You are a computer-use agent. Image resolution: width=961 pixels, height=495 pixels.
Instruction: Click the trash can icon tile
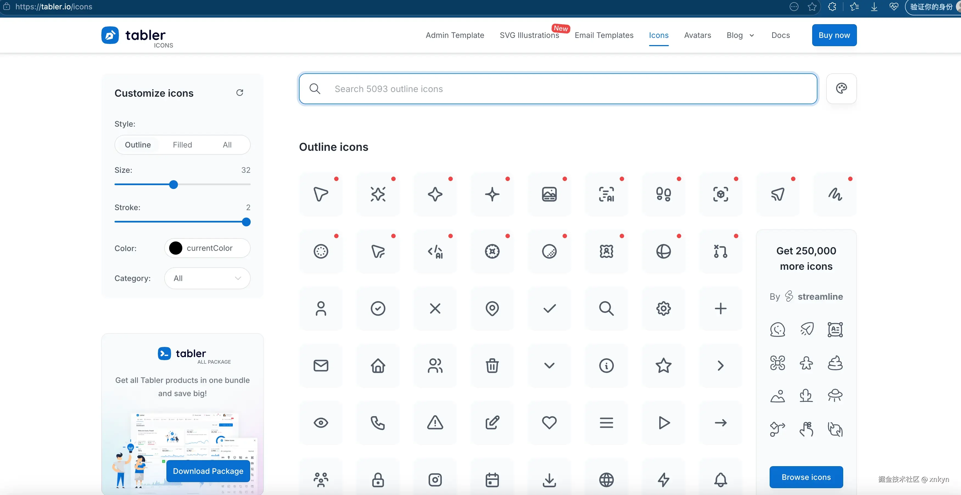pos(492,365)
